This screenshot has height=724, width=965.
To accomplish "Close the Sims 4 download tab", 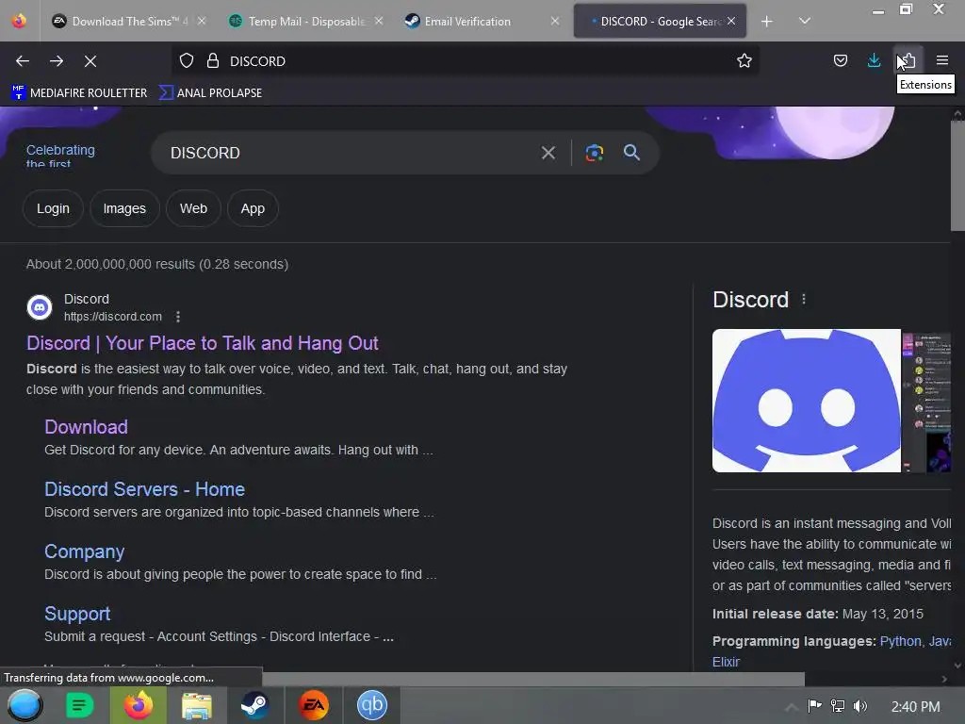I will pyautogui.click(x=202, y=21).
